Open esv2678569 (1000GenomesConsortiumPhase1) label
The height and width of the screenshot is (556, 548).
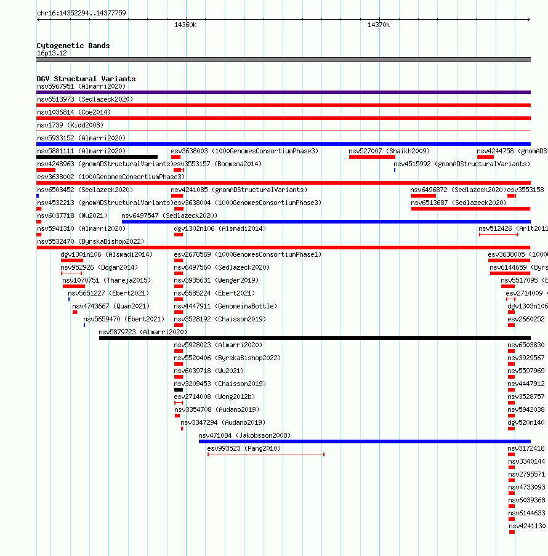[x=248, y=254]
